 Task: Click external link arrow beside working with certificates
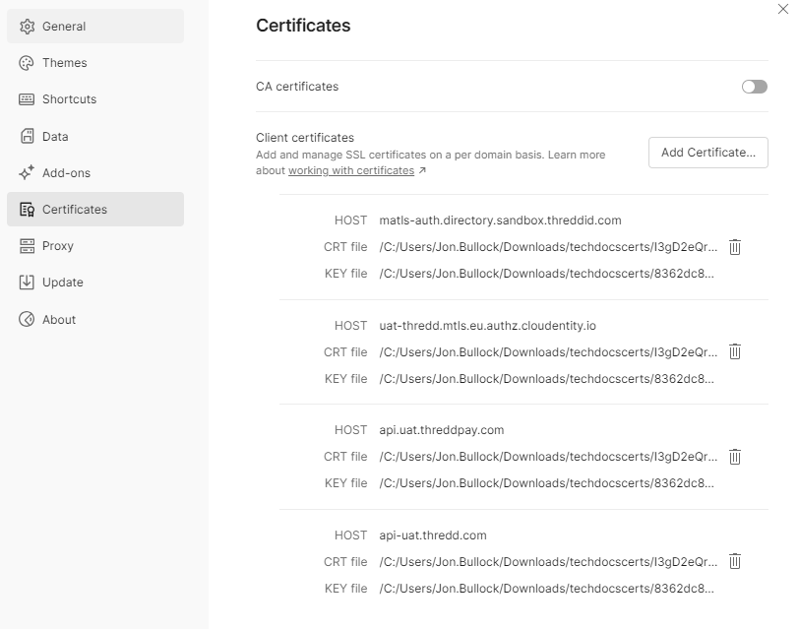click(422, 170)
